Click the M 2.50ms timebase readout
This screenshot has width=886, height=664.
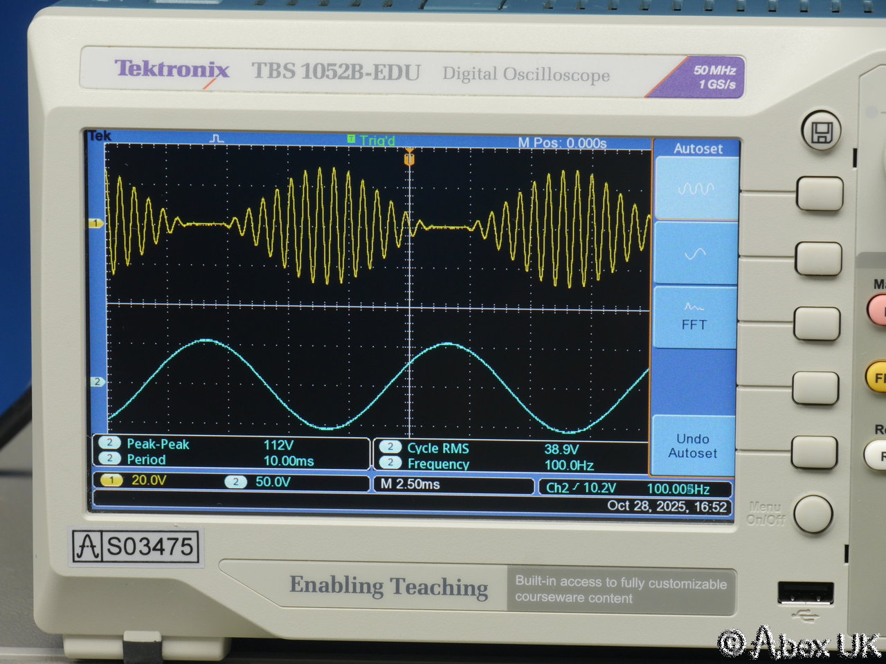tap(410, 484)
